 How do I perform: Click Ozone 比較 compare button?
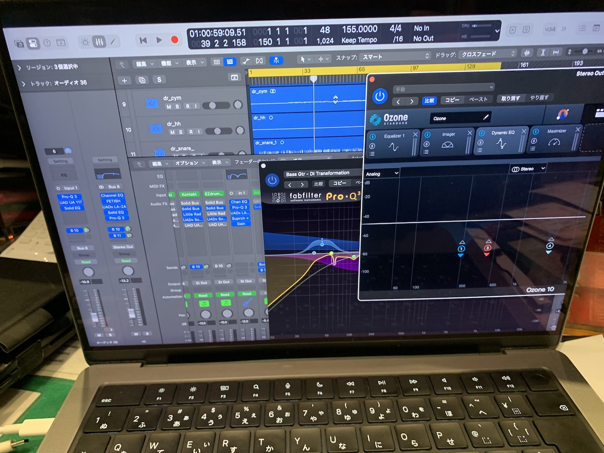click(429, 100)
